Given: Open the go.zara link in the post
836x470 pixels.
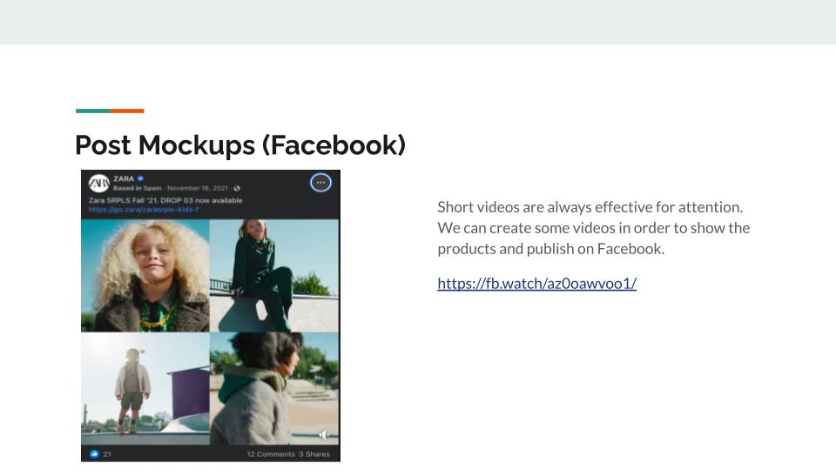Looking at the screenshot, I should point(144,210).
